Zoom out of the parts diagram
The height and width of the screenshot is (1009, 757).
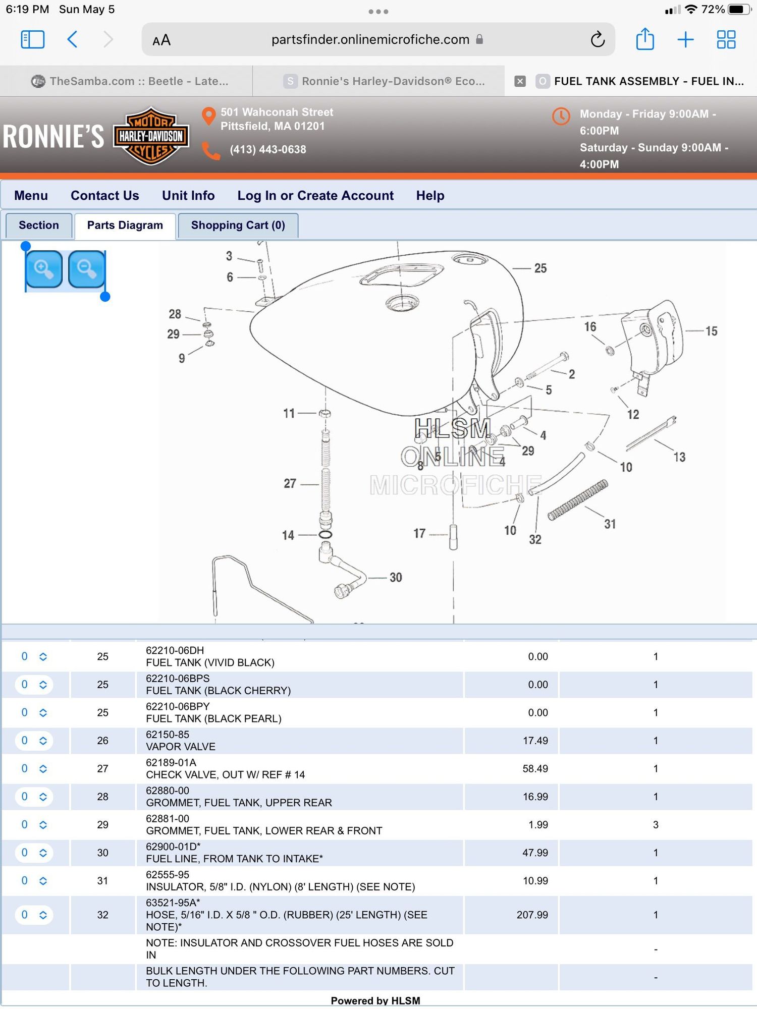87,269
